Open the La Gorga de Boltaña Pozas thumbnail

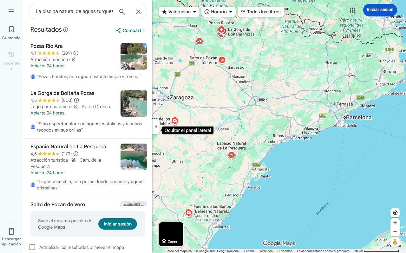coord(134,103)
